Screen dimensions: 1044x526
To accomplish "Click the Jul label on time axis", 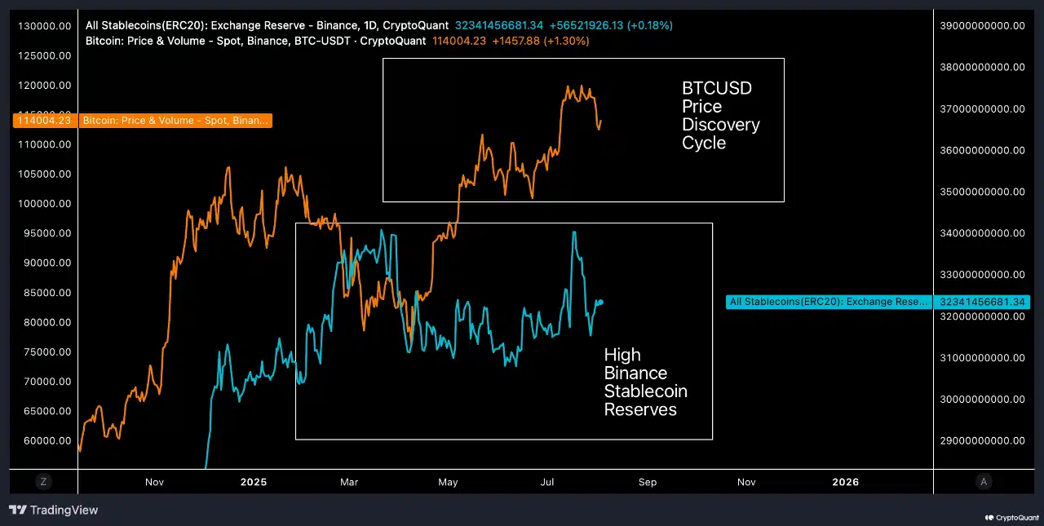I will tap(547, 482).
